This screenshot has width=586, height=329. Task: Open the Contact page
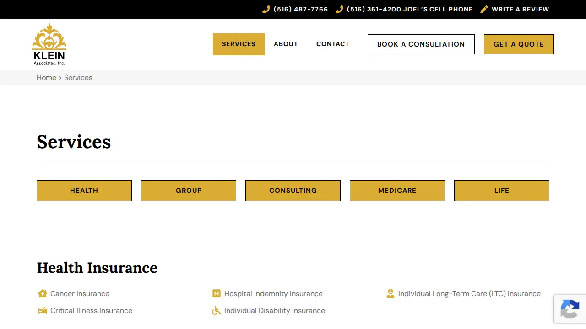pos(333,44)
